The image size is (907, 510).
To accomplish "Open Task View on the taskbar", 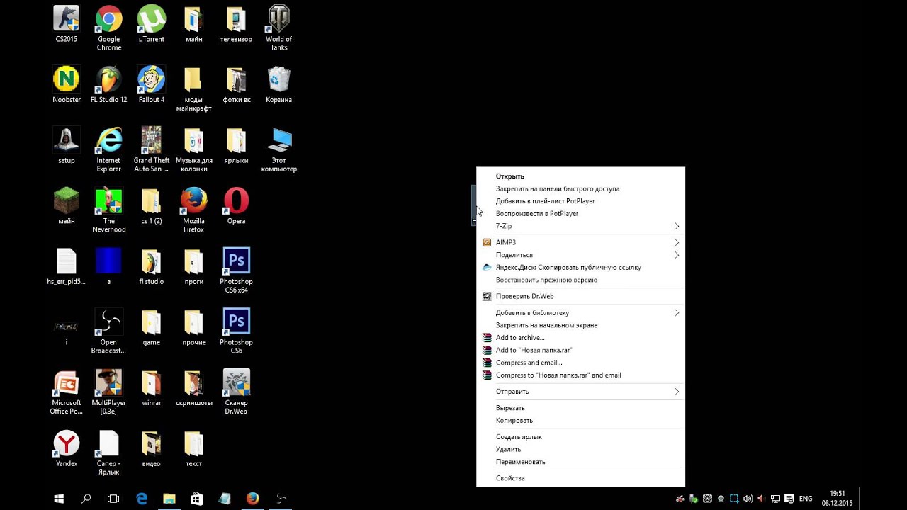I will [x=113, y=499].
